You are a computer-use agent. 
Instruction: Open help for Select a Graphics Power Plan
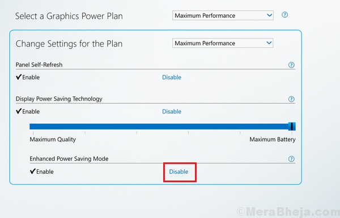[x=284, y=15]
